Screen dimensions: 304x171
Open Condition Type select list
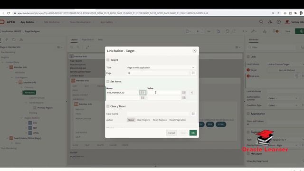pos(283,105)
